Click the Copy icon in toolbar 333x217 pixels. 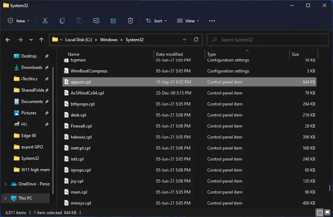pyautogui.click(x=62, y=21)
